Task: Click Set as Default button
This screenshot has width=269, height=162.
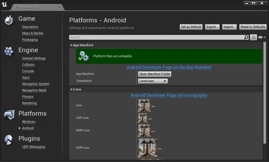Action: tap(191, 27)
